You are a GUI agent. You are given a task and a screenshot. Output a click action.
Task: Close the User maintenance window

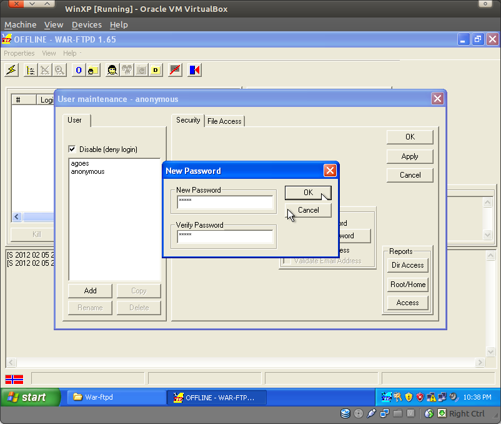pyautogui.click(x=437, y=98)
